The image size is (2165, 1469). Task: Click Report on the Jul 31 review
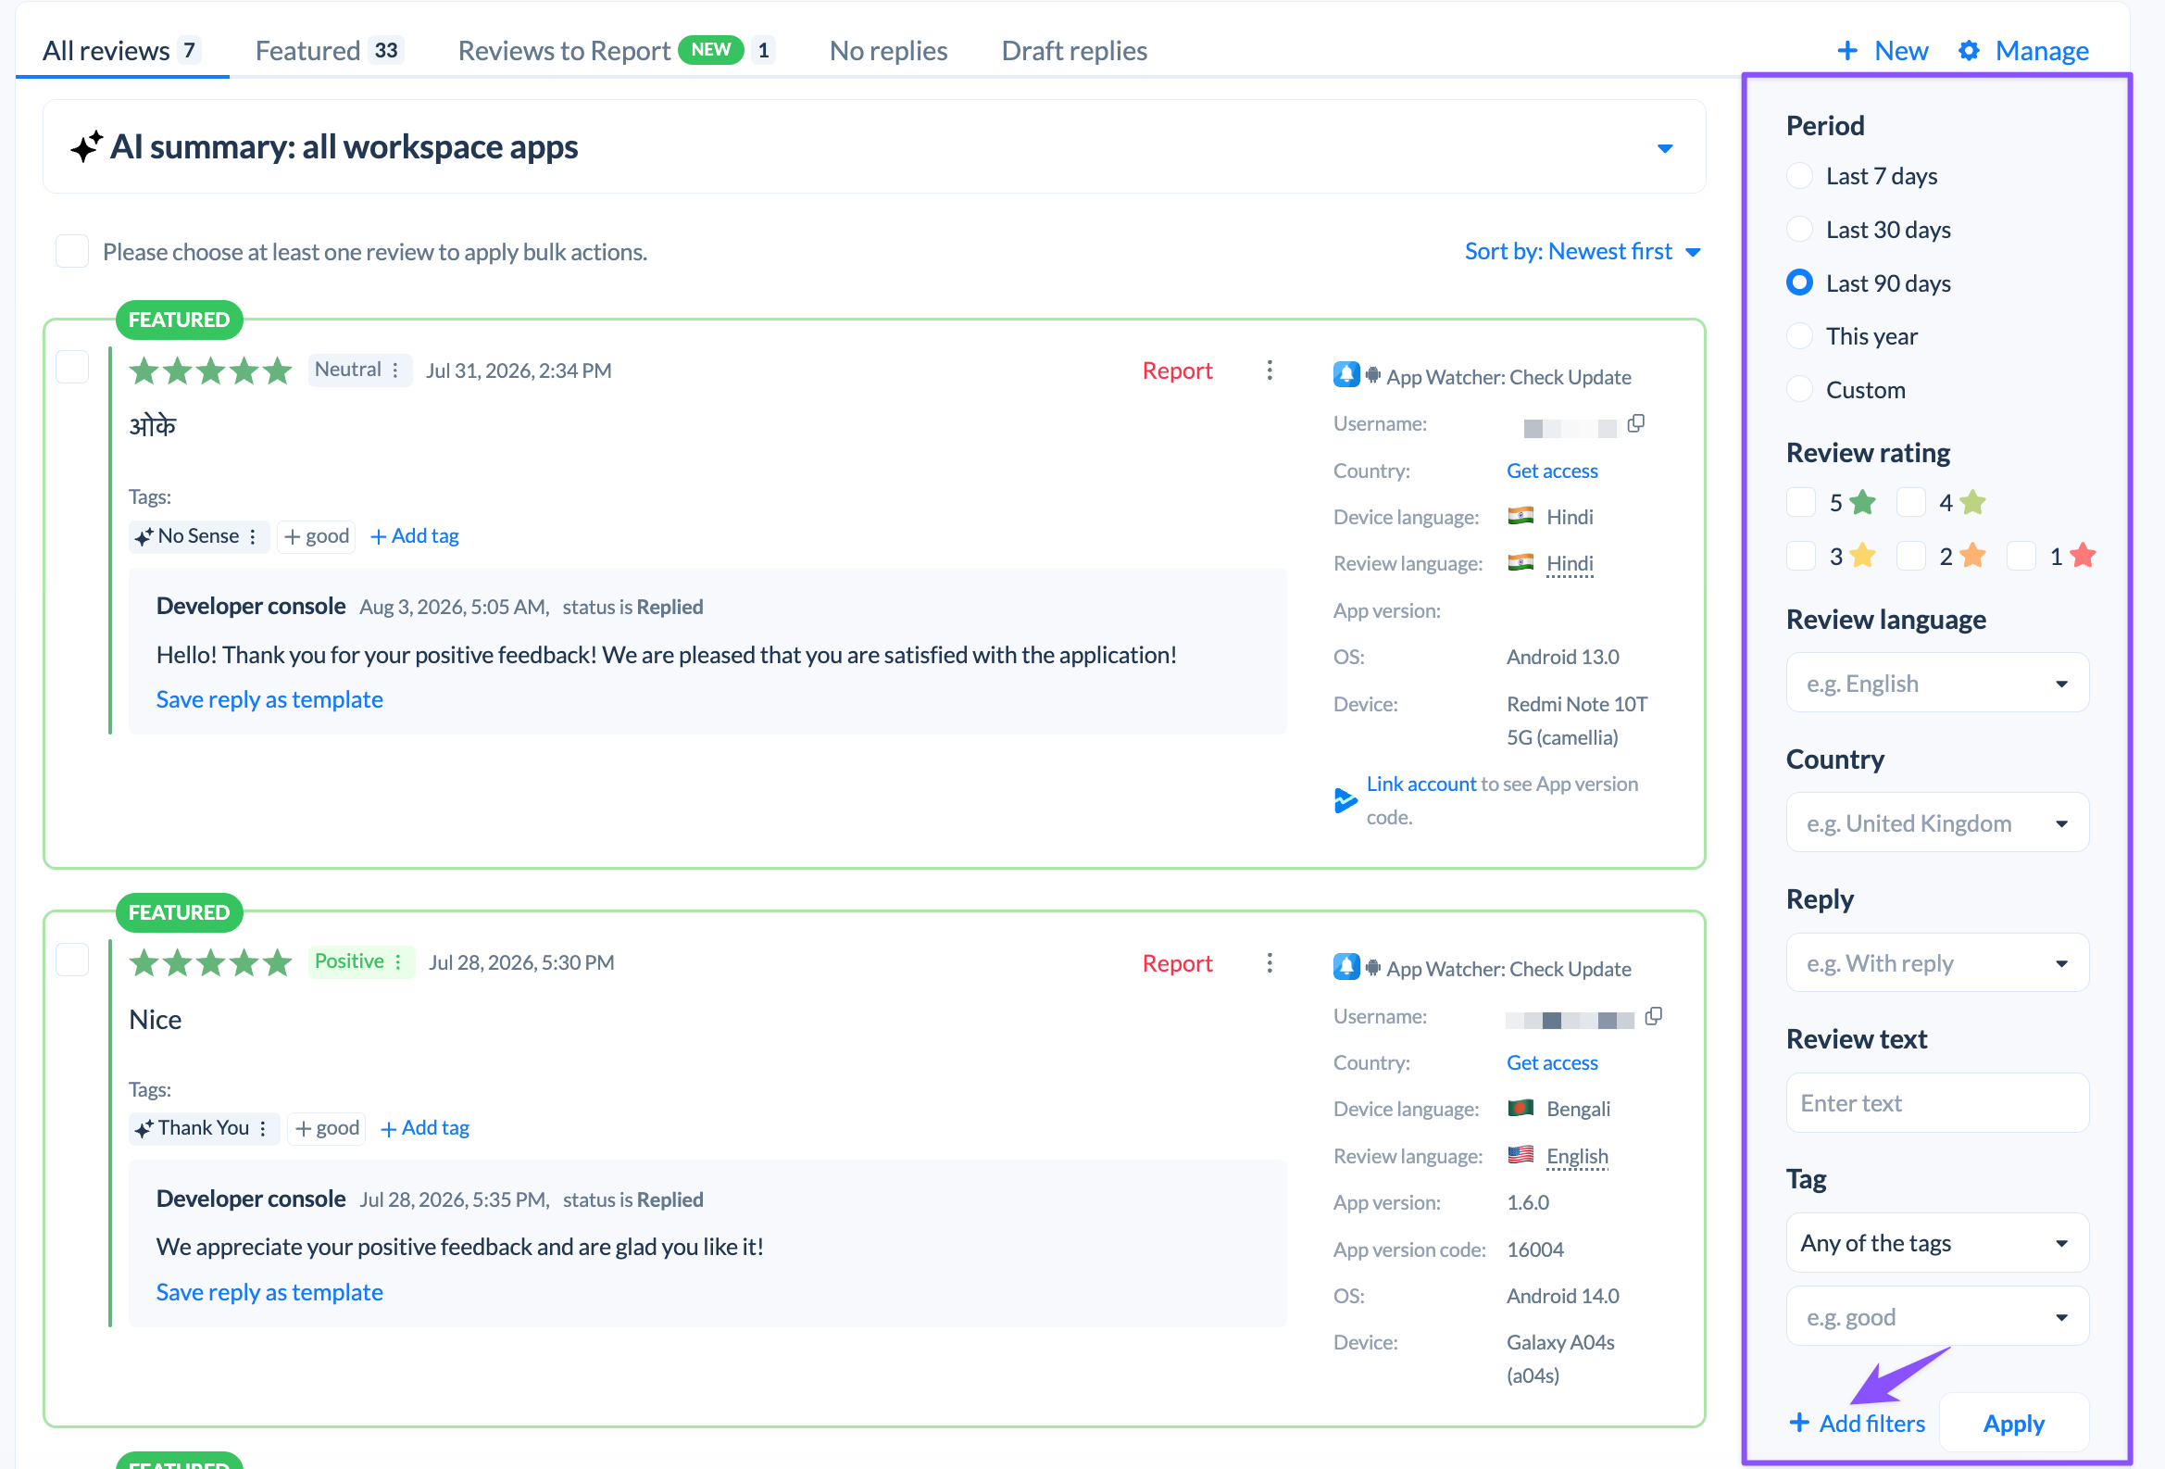click(1177, 370)
